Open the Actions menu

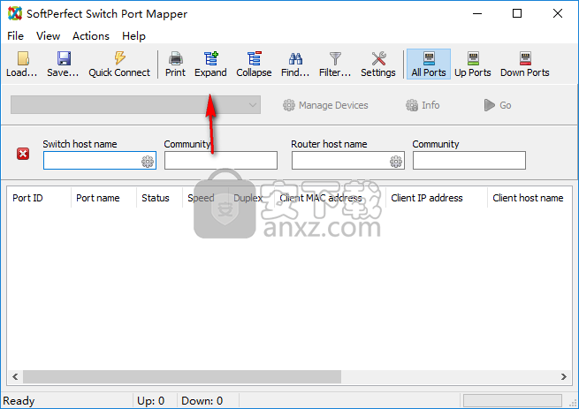(91, 36)
